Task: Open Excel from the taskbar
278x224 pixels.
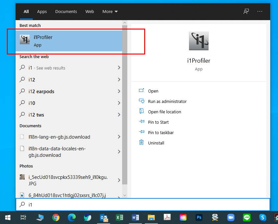Action: 119,218
